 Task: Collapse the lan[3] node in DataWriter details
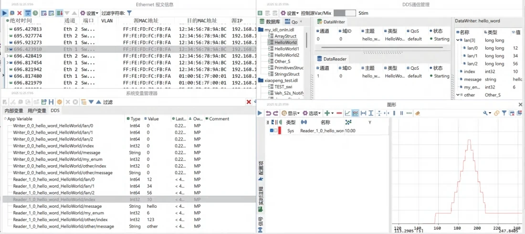coord(458,40)
